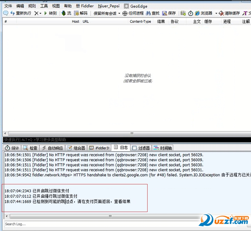This screenshot has width=251, height=231.
Task: Click the Save (保存) toolbar button
Action: point(169,13)
